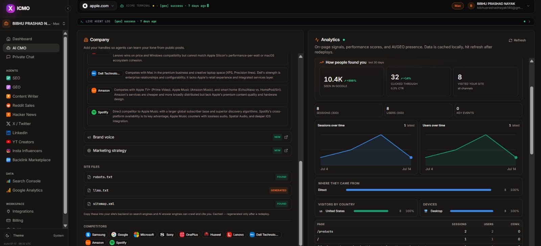Screen dimensions: 541x246
Task: Open the llms.txt file row
Action: pos(188,191)
